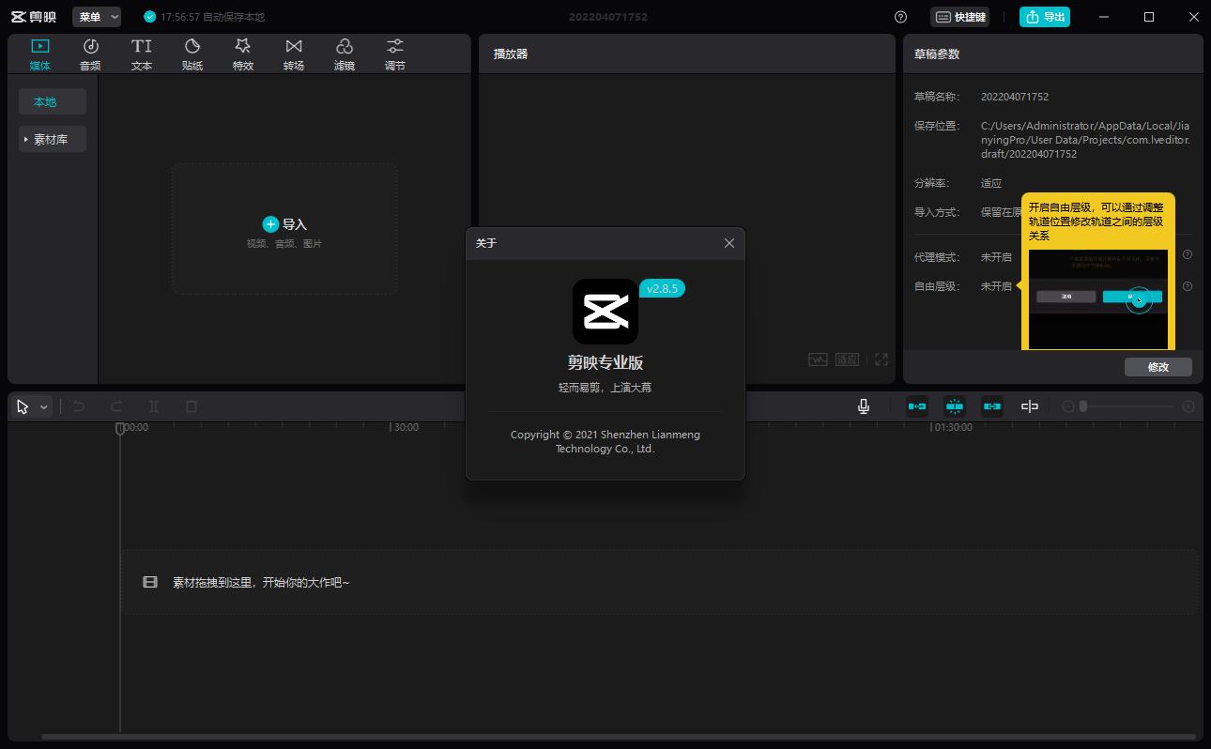1211x749 pixels.
Task: Click the 导出 export button
Action: click(1045, 17)
